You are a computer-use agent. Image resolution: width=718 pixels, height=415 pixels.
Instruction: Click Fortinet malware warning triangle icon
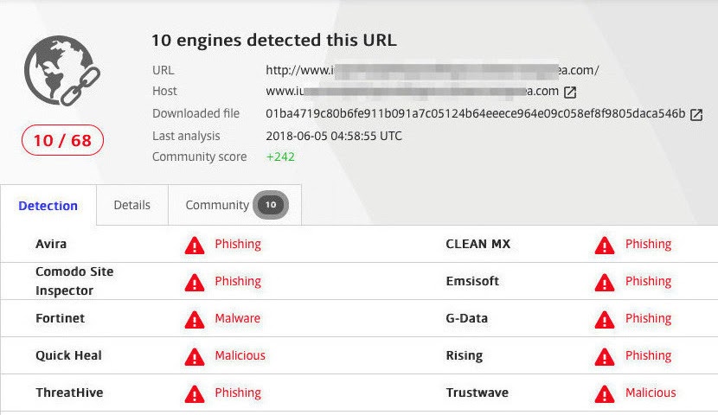pyautogui.click(x=195, y=319)
